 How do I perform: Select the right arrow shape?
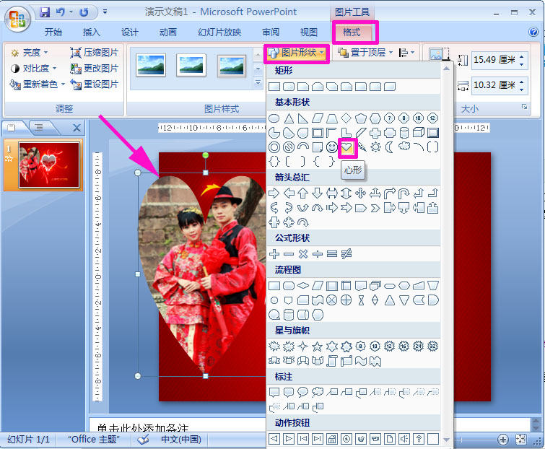(274, 193)
